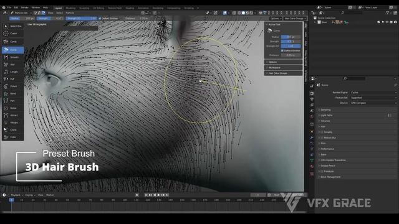Image resolution: width=399 pixels, height=224 pixels.
Task: Toggle the timeline auto keying record button
Action: tap(137, 195)
